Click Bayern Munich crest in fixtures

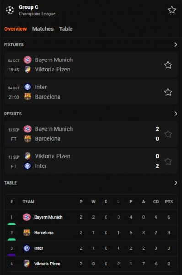27,60
